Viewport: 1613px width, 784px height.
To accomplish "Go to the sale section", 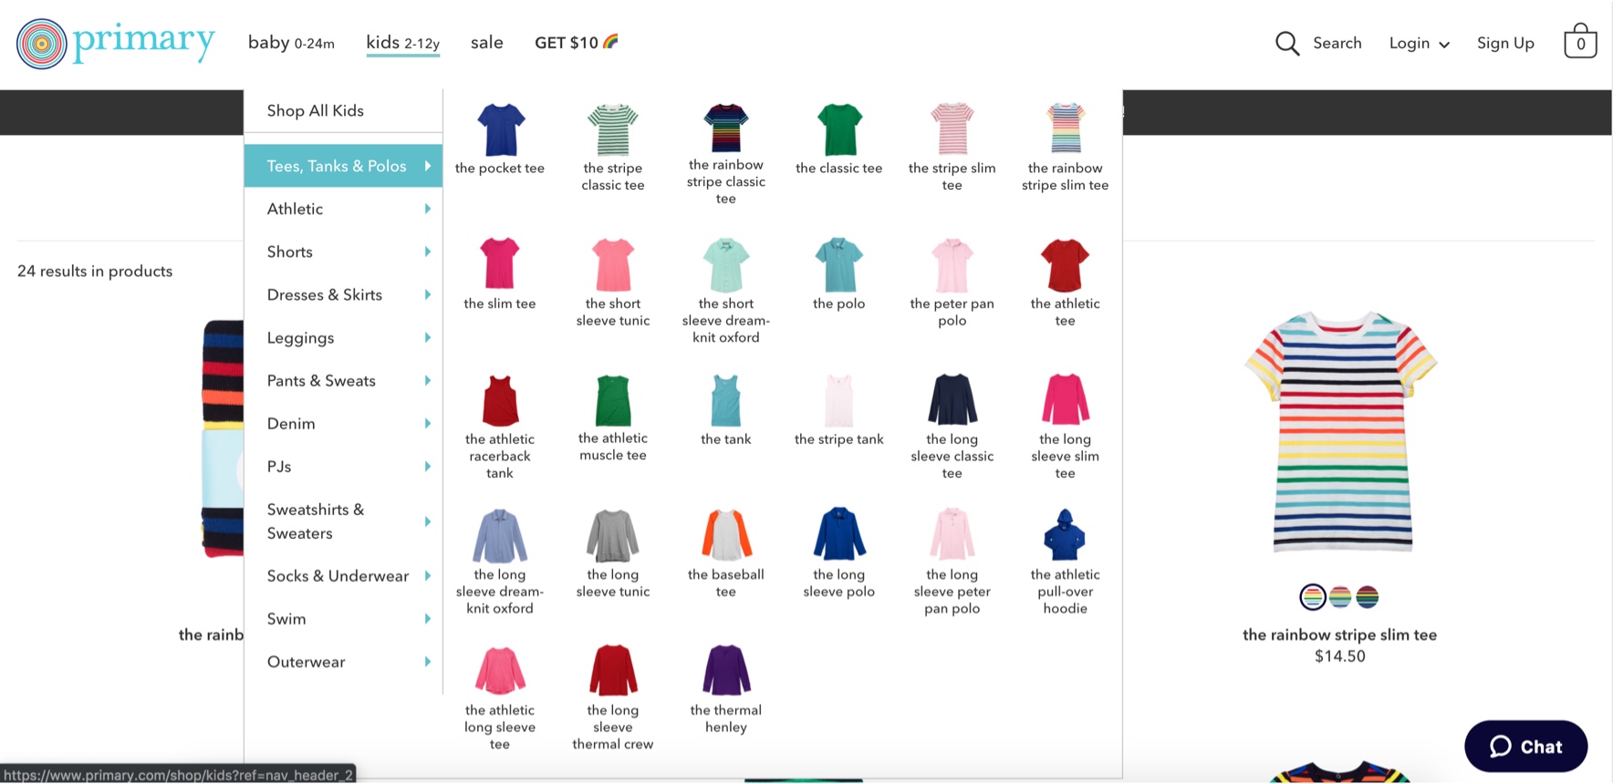I will [487, 43].
